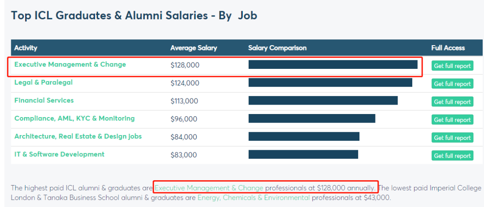Get full report for Compliance row
Screen dimensions: 484x207
click(452, 120)
